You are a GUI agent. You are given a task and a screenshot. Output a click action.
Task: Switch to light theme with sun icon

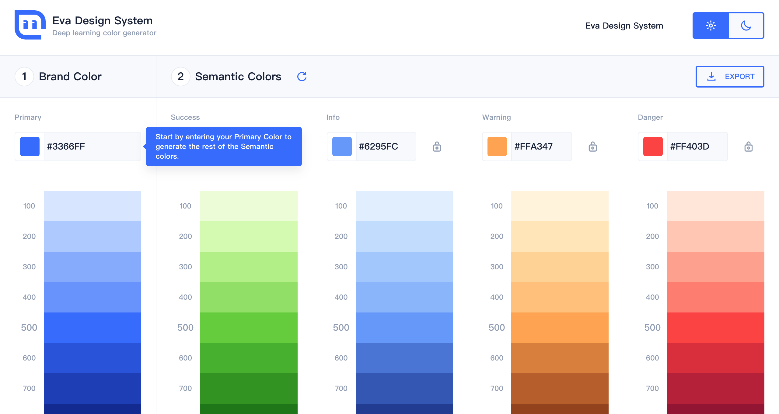click(x=711, y=26)
